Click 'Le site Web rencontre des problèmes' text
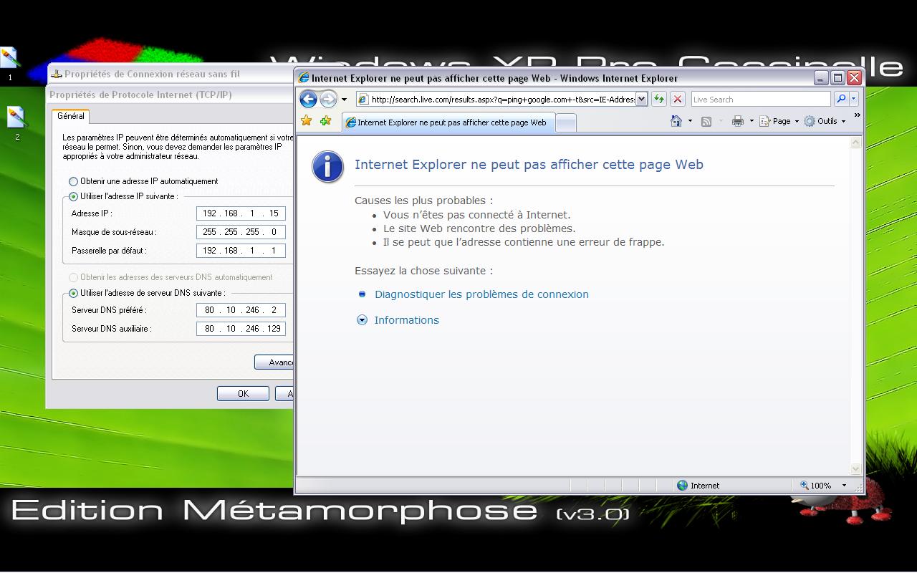 479,228
